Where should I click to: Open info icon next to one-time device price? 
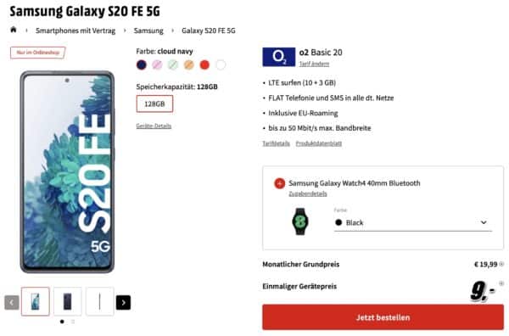501,283
